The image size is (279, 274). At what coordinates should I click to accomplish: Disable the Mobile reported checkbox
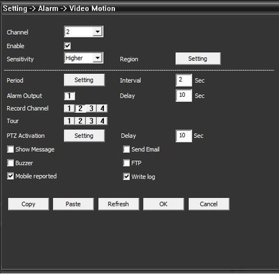[x=10, y=176]
